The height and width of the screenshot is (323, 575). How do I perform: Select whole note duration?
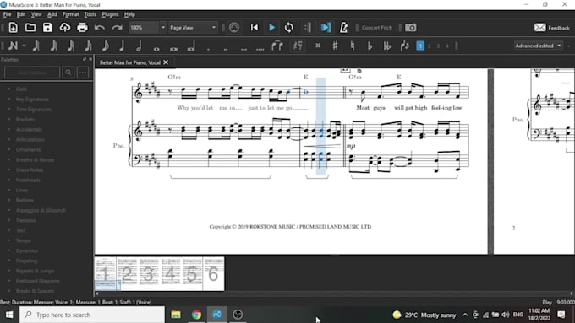click(156, 49)
